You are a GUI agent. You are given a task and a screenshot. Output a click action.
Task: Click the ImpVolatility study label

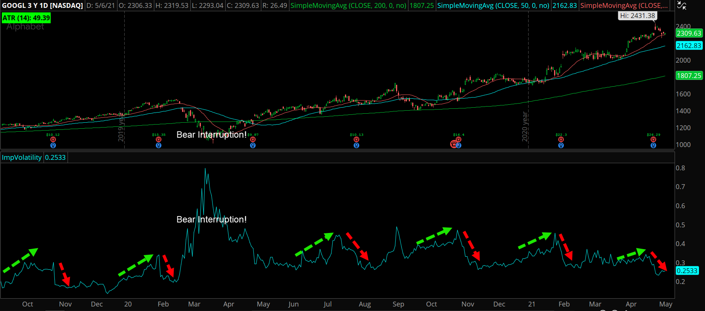tap(22, 157)
